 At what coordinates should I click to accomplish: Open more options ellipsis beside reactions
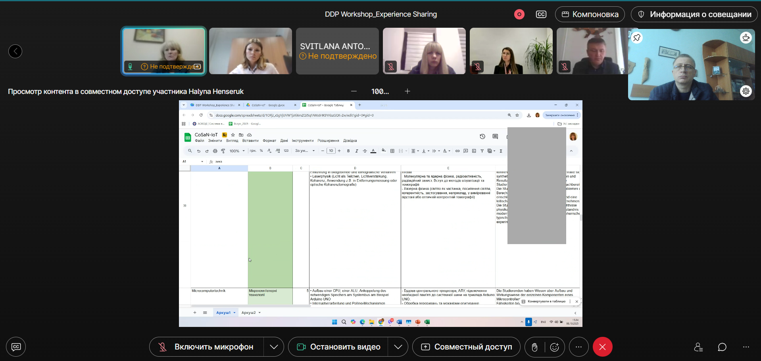pyautogui.click(x=578, y=347)
